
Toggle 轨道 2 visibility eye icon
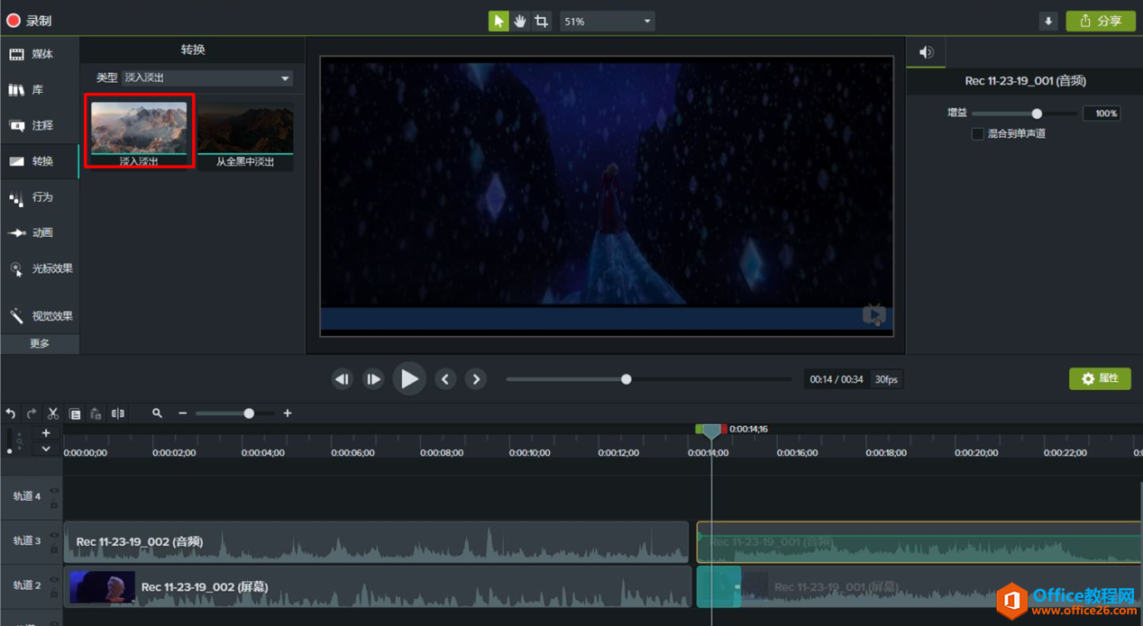pos(54,580)
